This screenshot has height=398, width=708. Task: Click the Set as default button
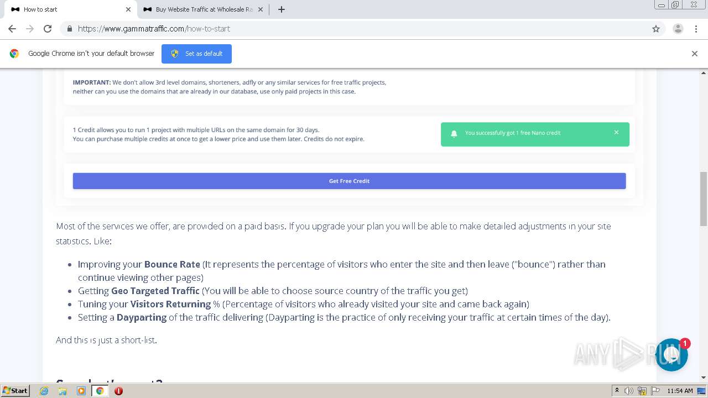coord(196,54)
